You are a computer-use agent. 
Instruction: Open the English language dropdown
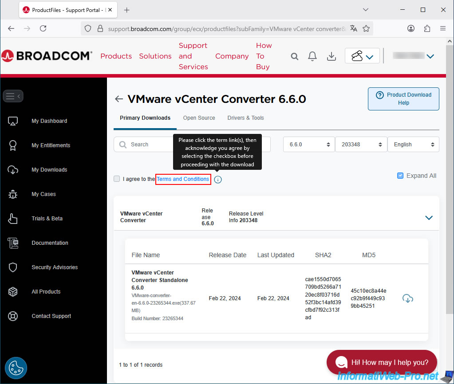point(413,145)
